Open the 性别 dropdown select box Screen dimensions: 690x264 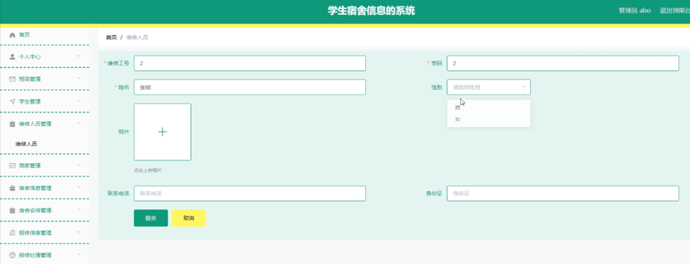tap(489, 87)
